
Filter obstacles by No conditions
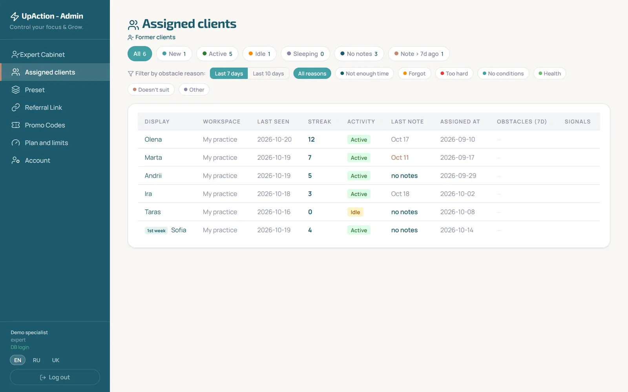pyautogui.click(x=503, y=73)
